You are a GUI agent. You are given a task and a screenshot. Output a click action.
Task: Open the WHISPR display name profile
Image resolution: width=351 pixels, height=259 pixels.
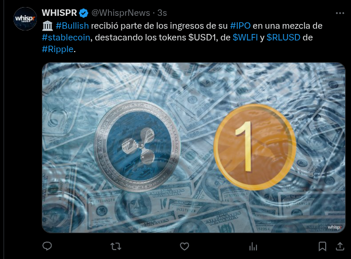click(x=59, y=13)
